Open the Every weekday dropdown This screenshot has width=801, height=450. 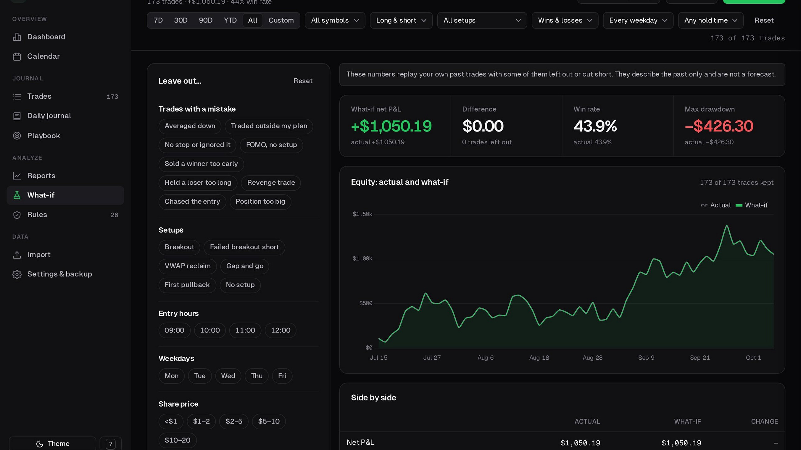click(x=638, y=21)
